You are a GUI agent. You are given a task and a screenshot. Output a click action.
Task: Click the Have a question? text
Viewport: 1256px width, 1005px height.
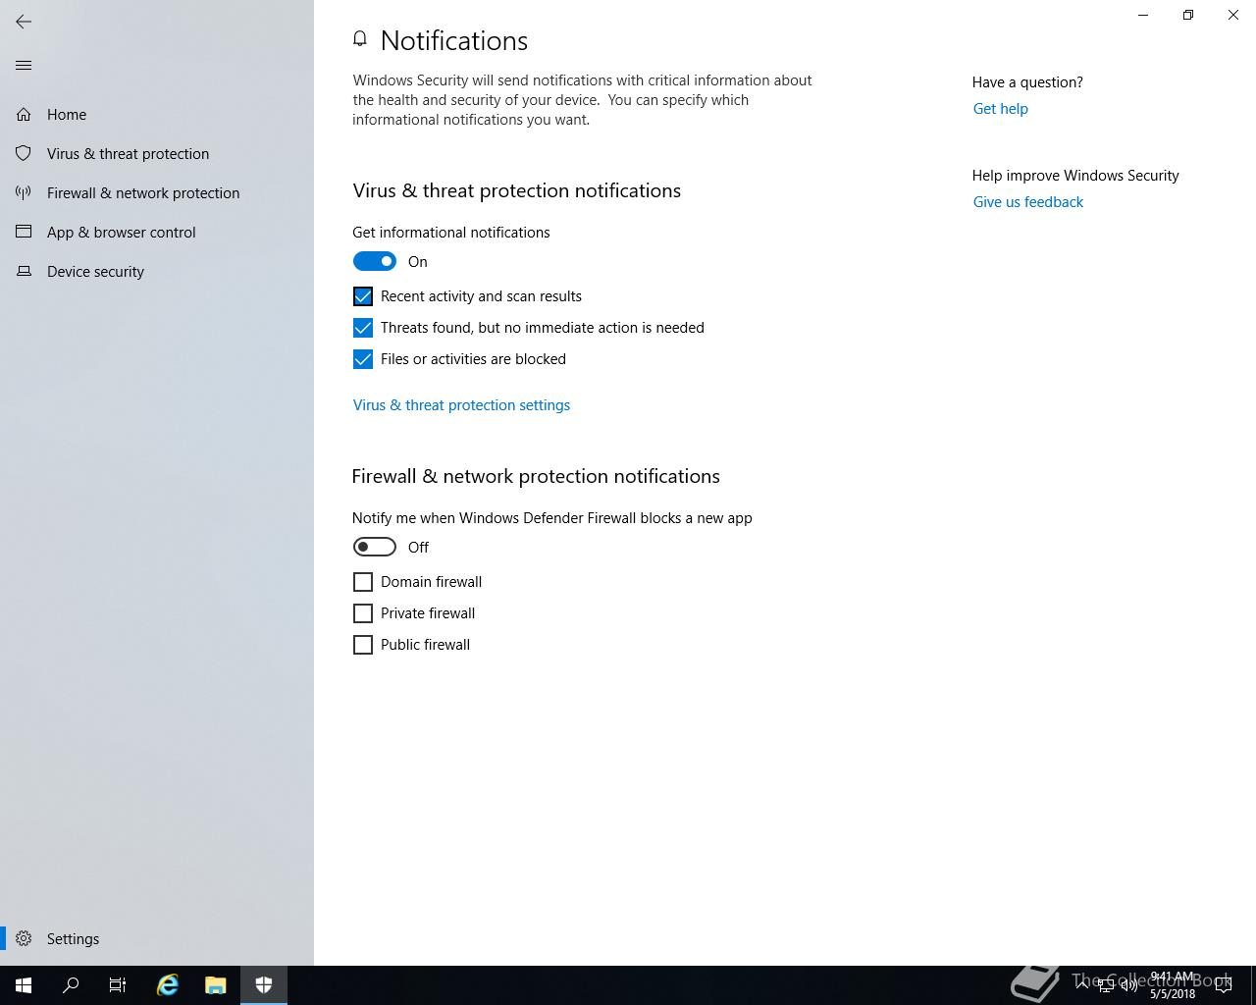tap(1027, 82)
